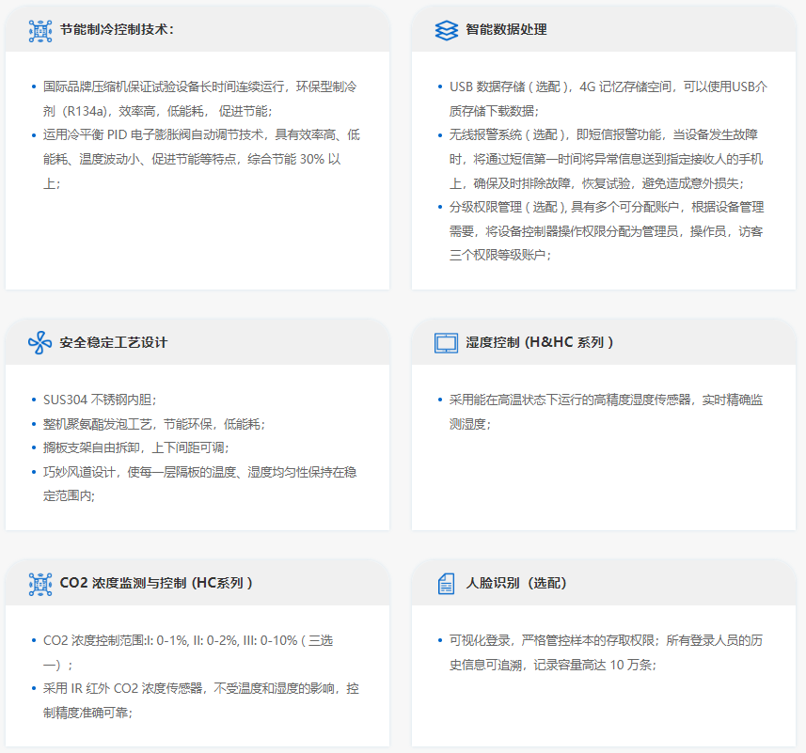This screenshot has width=806, height=753.
Task: Click the 安全稳定工艺设计 heading text
Action: click(113, 342)
